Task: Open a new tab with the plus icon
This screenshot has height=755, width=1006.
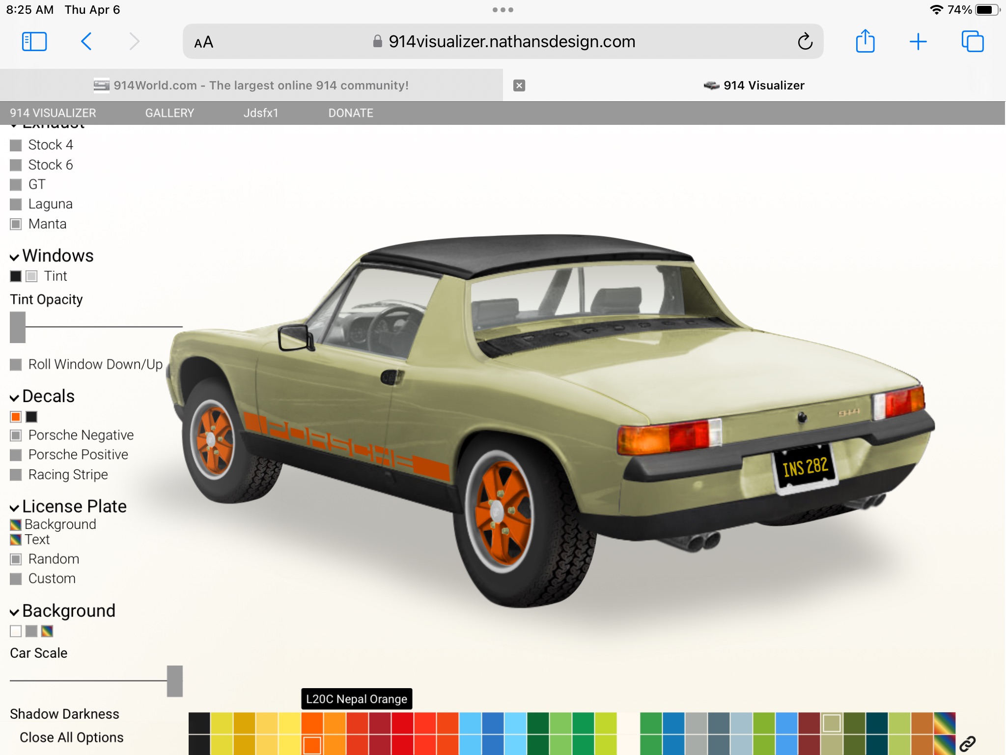Action: [918, 42]
